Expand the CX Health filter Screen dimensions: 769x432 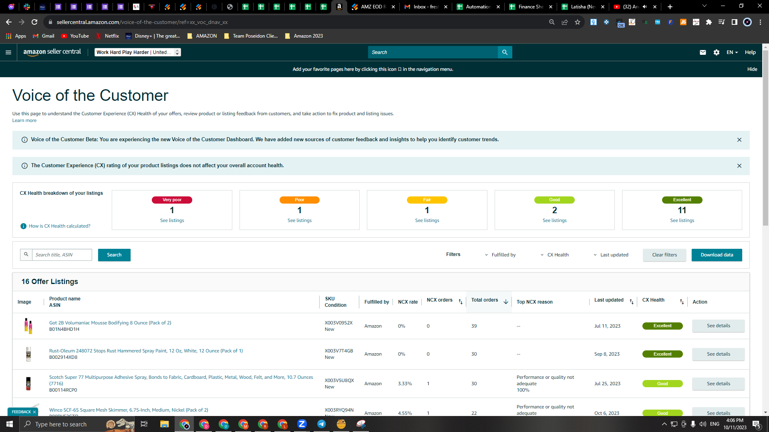click(555, 255)
